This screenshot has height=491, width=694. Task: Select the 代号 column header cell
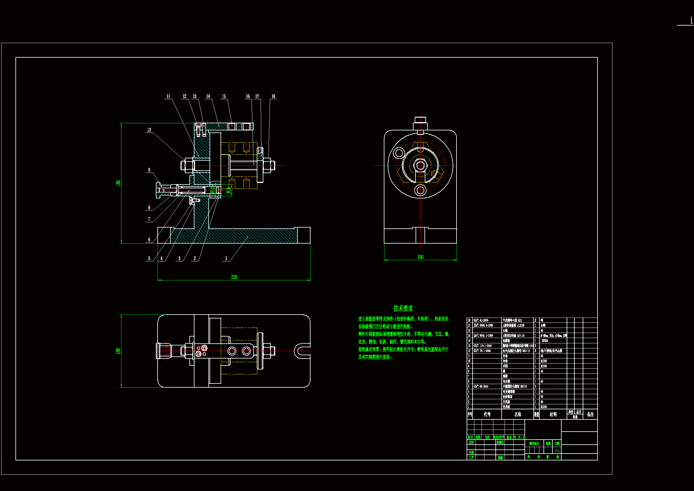point(487,414)
